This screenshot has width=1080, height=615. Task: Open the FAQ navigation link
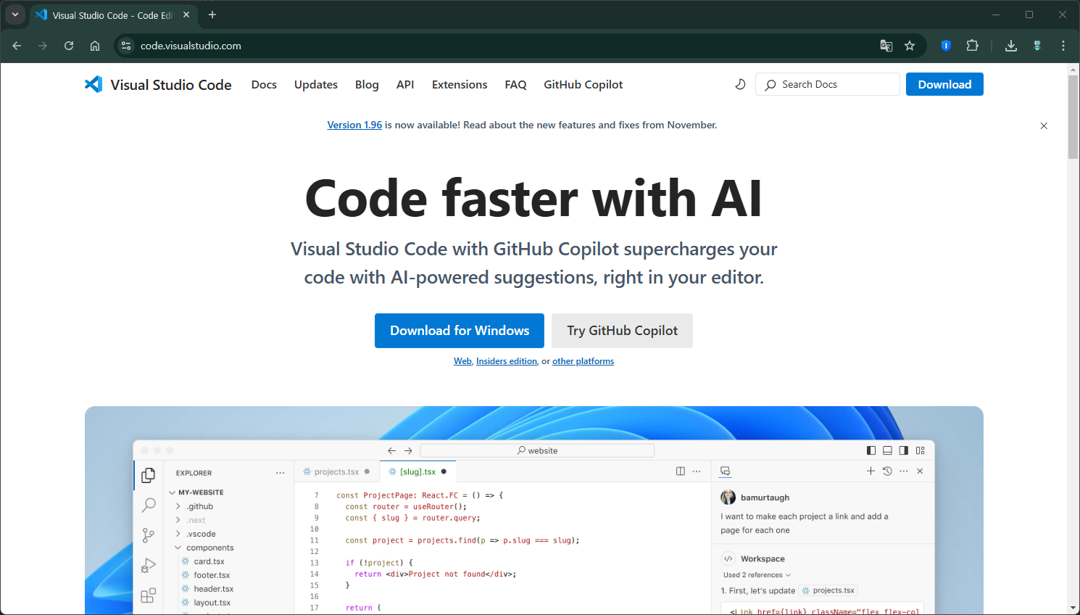[515, 85]
